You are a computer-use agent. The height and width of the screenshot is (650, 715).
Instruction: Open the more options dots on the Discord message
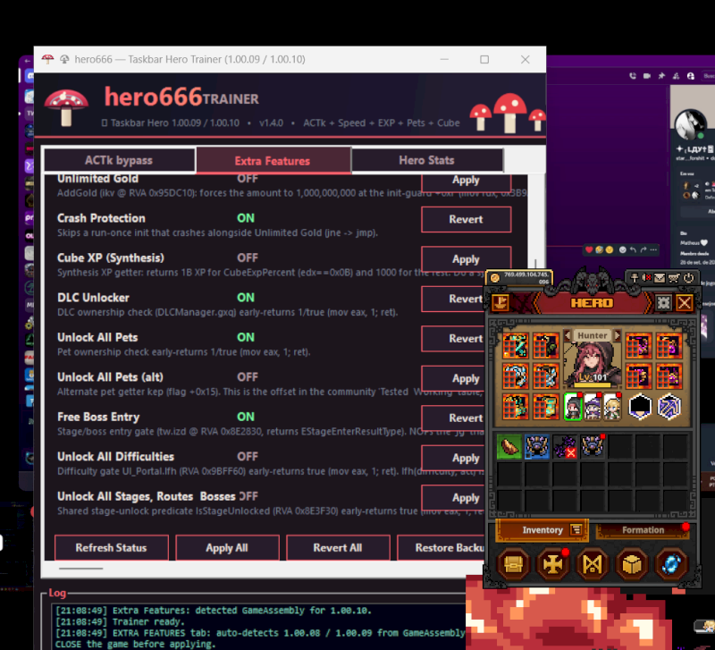653,250
